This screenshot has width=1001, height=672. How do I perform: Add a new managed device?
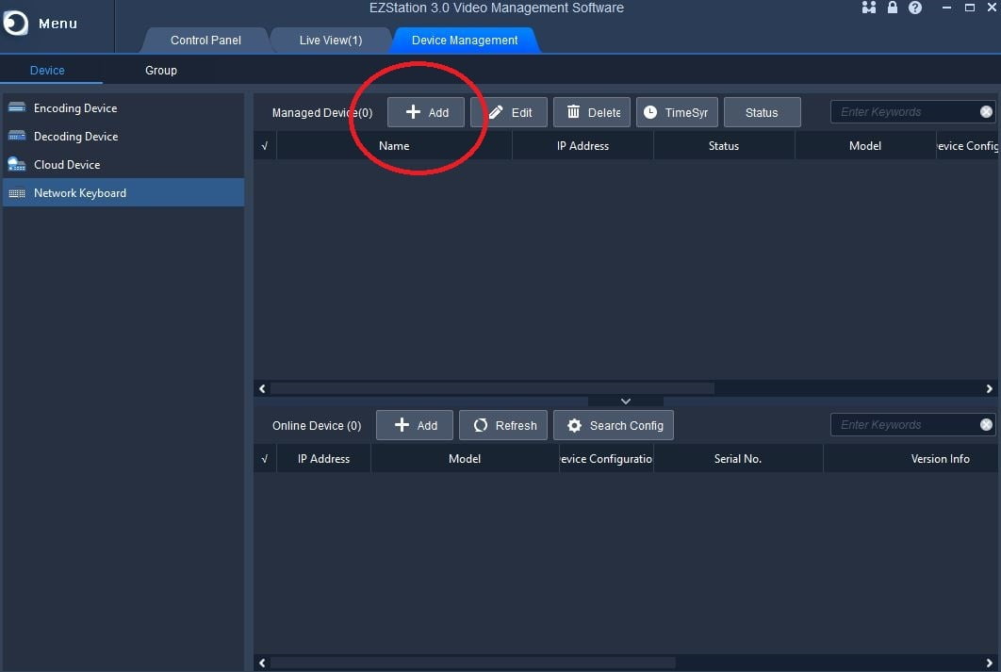pyautogui.click(x=426, y=111)
